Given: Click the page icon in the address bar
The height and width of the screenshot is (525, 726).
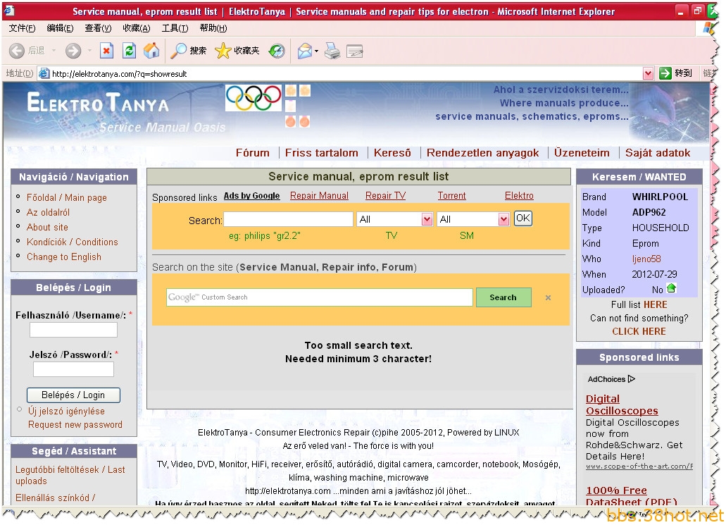Looking at the screenshot, I should 44,73.
